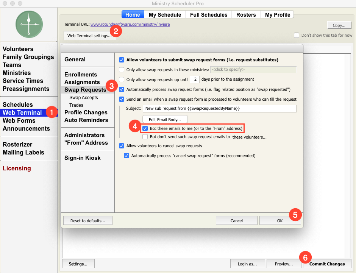
Task: Click the Commit Changes button
Action: (x=327, y=264)
